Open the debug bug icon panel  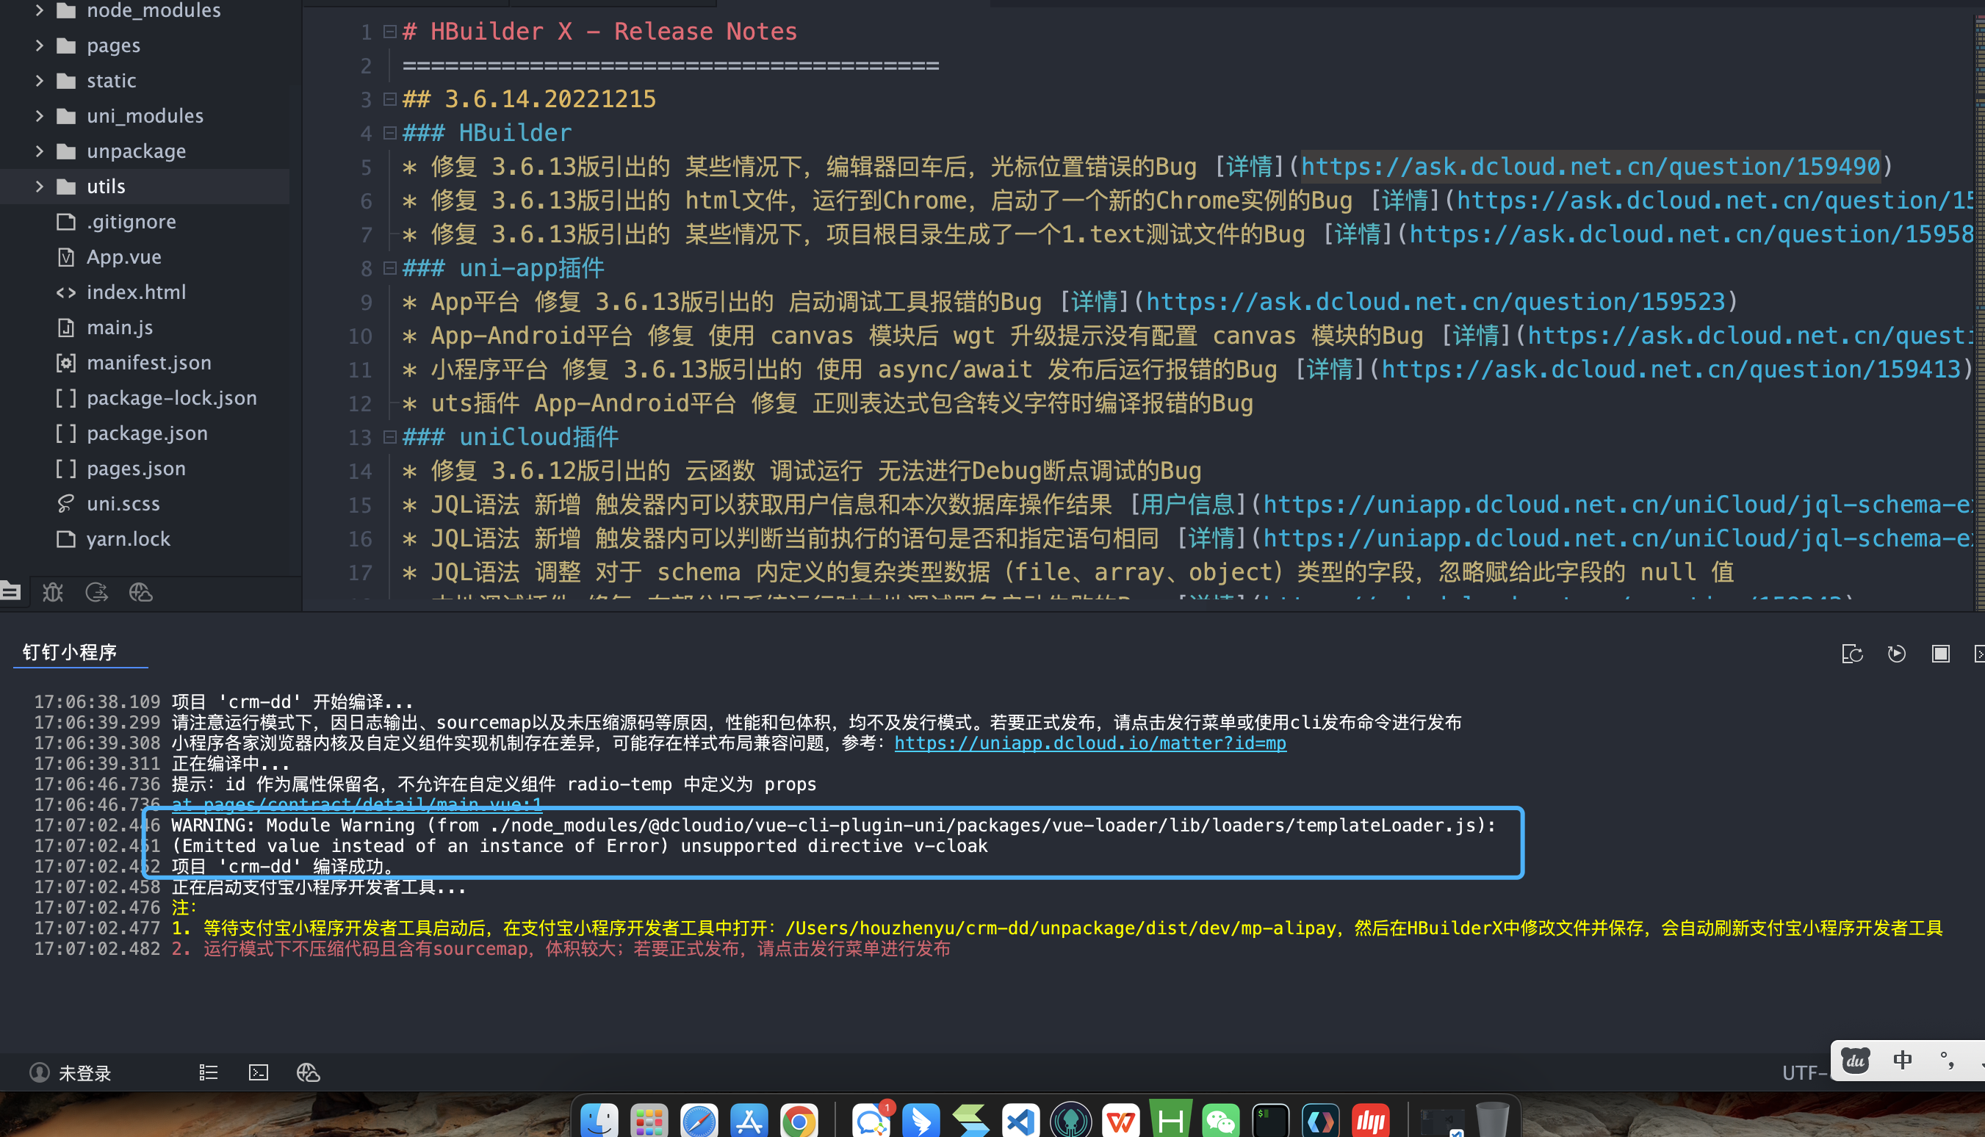point(52,592)
